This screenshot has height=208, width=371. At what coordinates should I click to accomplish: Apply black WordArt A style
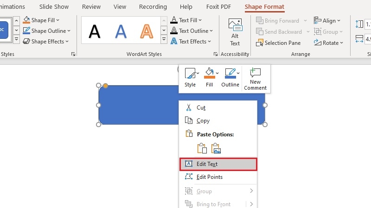95,31
